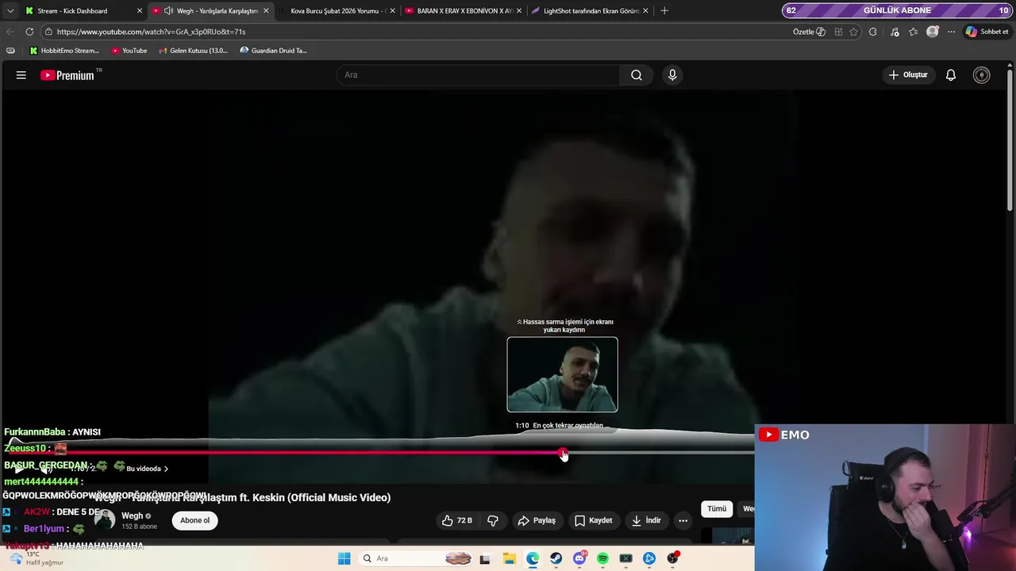Click the Paylaş share button
Viewport: 1016px width, 571px height.
[537, 520]
